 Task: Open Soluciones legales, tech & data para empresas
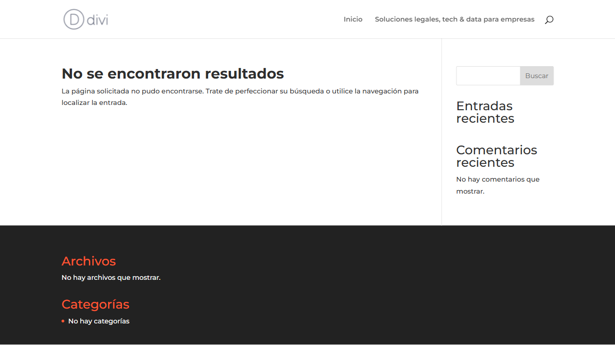[455, 19]
